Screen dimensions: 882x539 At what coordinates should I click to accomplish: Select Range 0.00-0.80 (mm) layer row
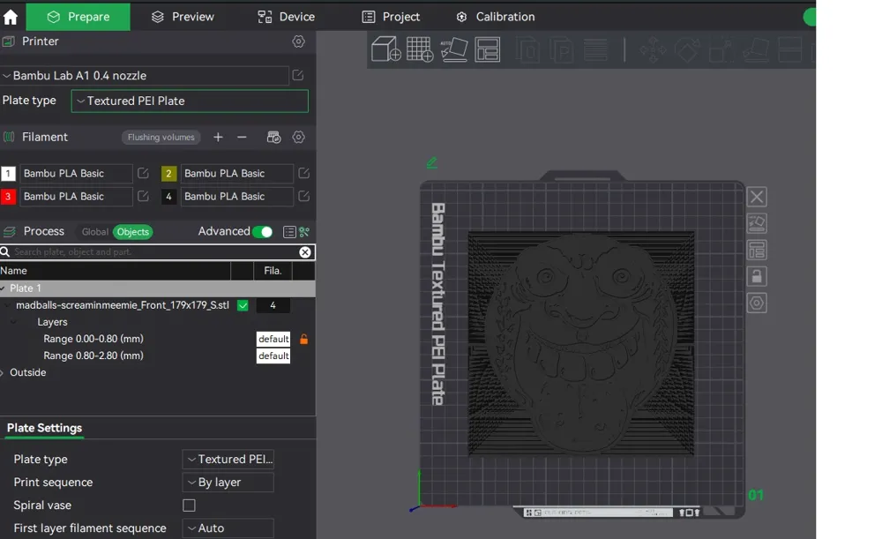(93, 339)
